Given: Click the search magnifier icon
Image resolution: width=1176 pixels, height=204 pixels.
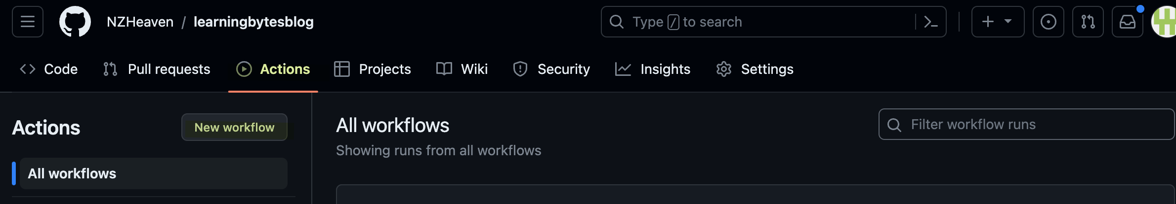Looking at the screenshot, I should (x=617, y=22).
